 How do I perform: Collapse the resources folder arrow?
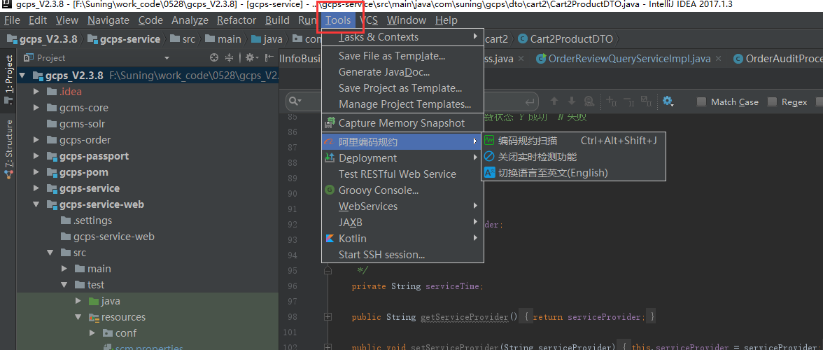(78, 317)
